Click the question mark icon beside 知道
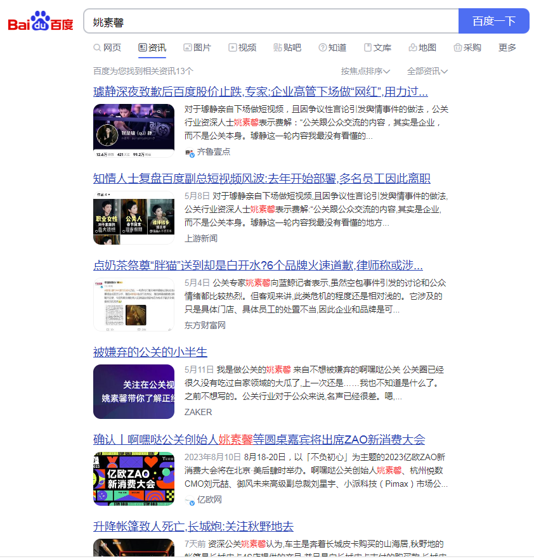 [322, 48]
